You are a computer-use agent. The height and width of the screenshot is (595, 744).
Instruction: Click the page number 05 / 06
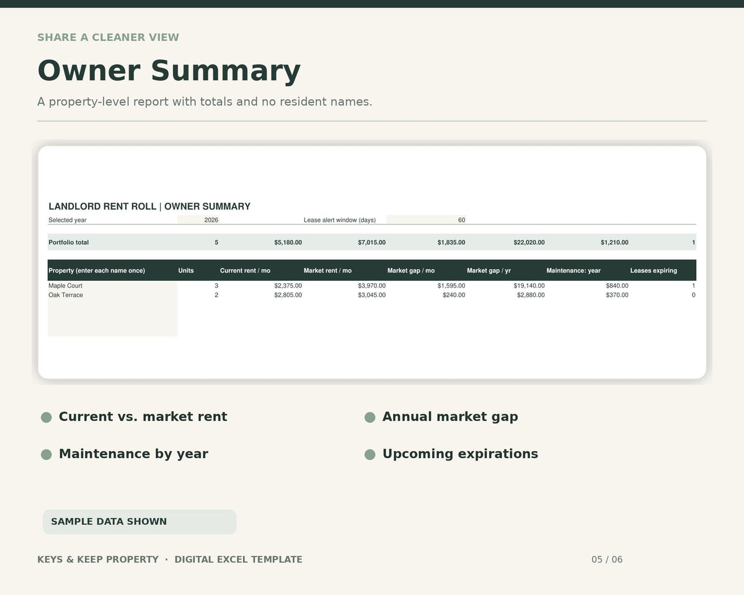[x=607, y=560]
